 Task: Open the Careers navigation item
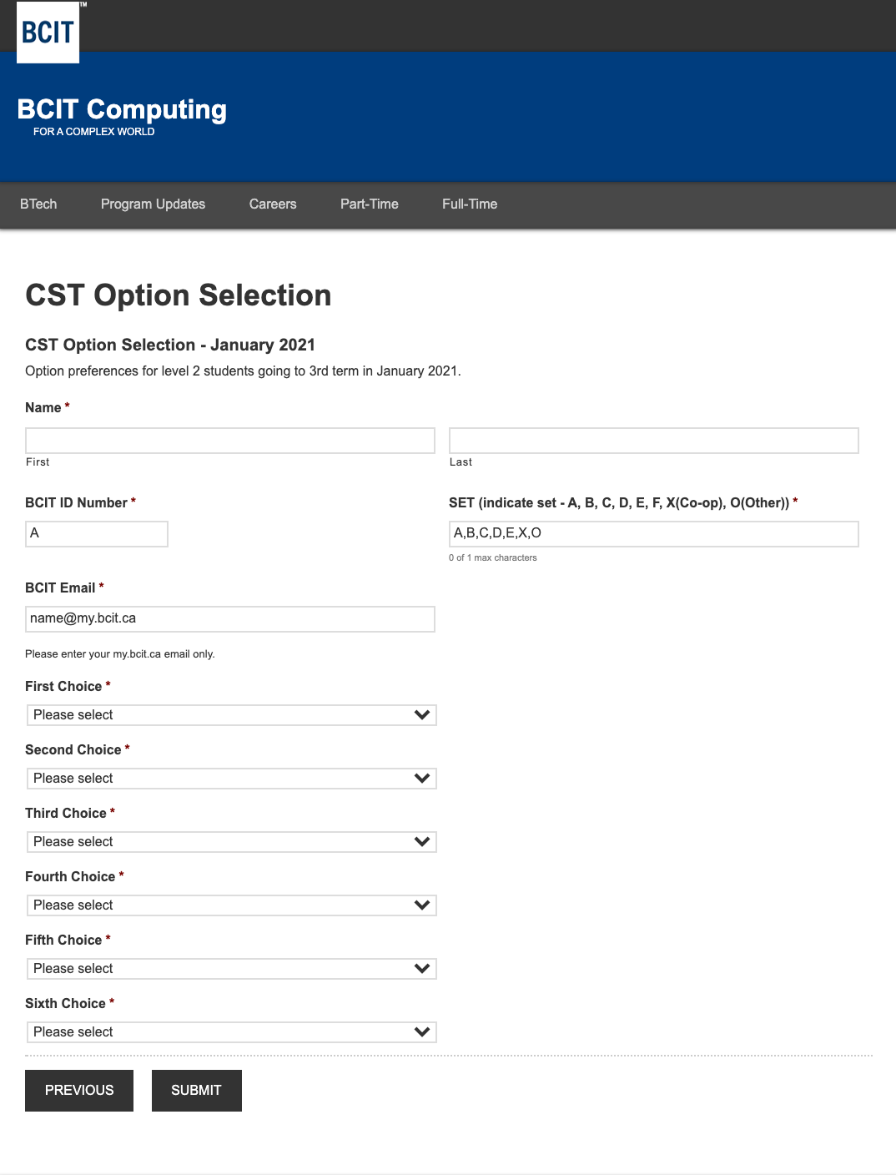(x=273, y=204)
